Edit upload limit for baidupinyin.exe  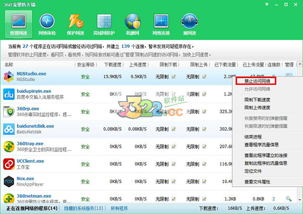pyautogui.click(x=204, y=94)
